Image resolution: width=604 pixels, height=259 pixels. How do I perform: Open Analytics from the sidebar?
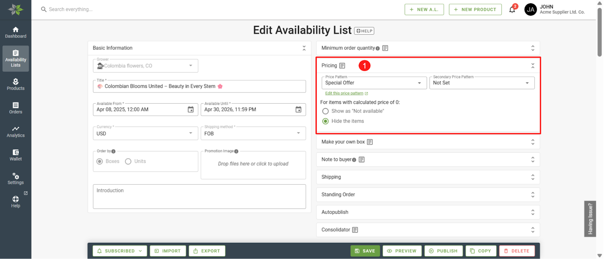coord(15,131)
